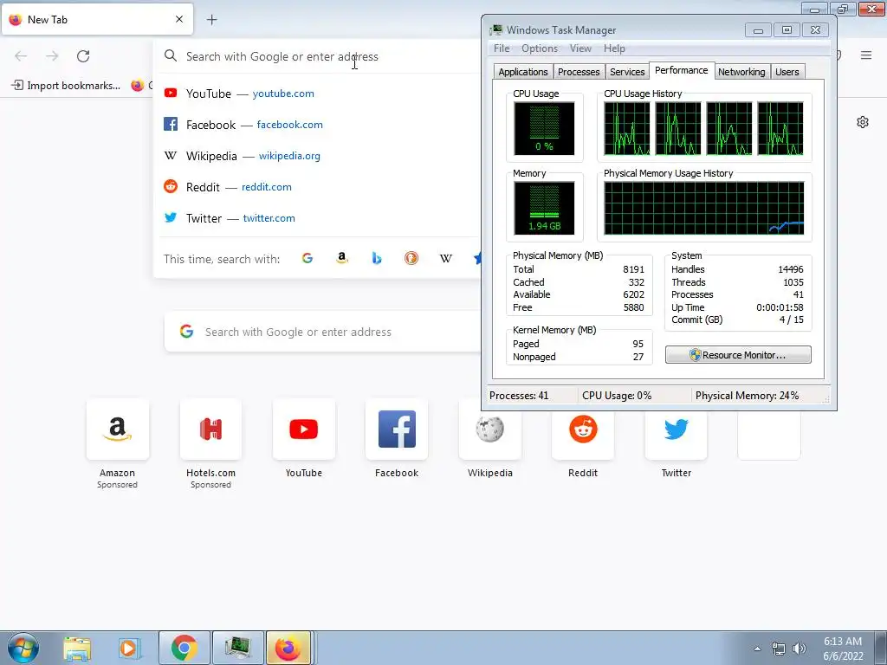The height and width of the screenshot is (665, 887).
Task: Click Physical Memory: 24% in status bar
Action: click(x=747, y=396)
